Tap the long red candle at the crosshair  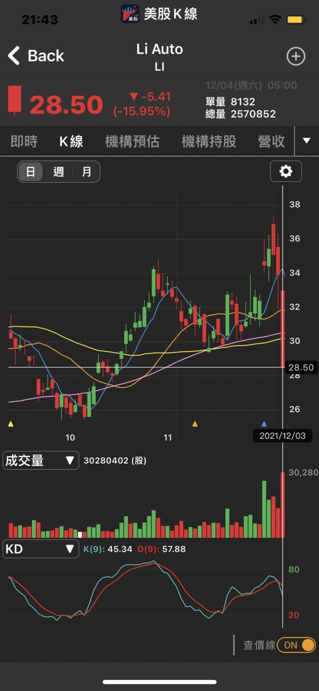coord(283,328)
